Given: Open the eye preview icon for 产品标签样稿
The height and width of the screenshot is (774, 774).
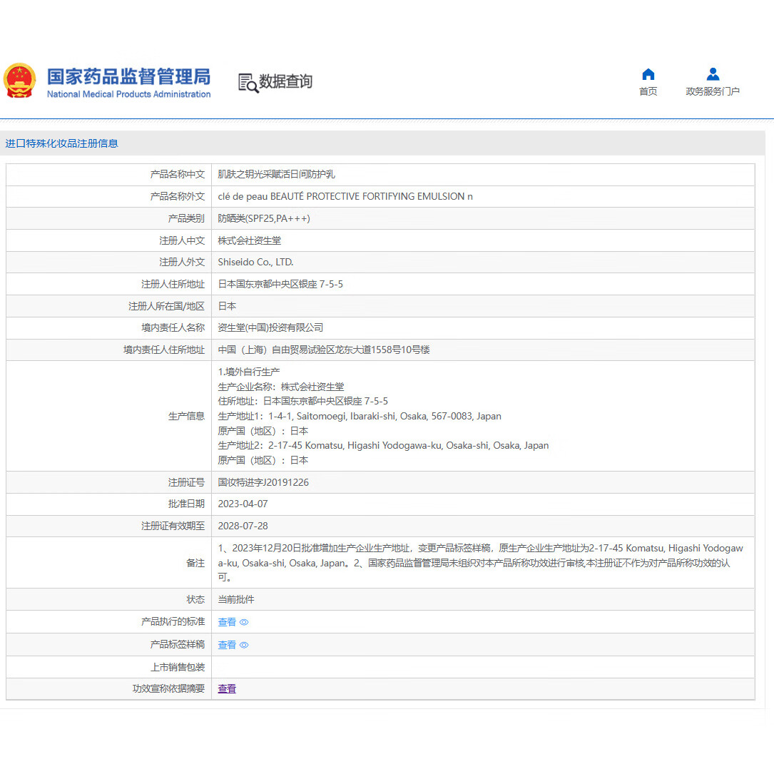Looking at the screenshot, I should point(244,645).
